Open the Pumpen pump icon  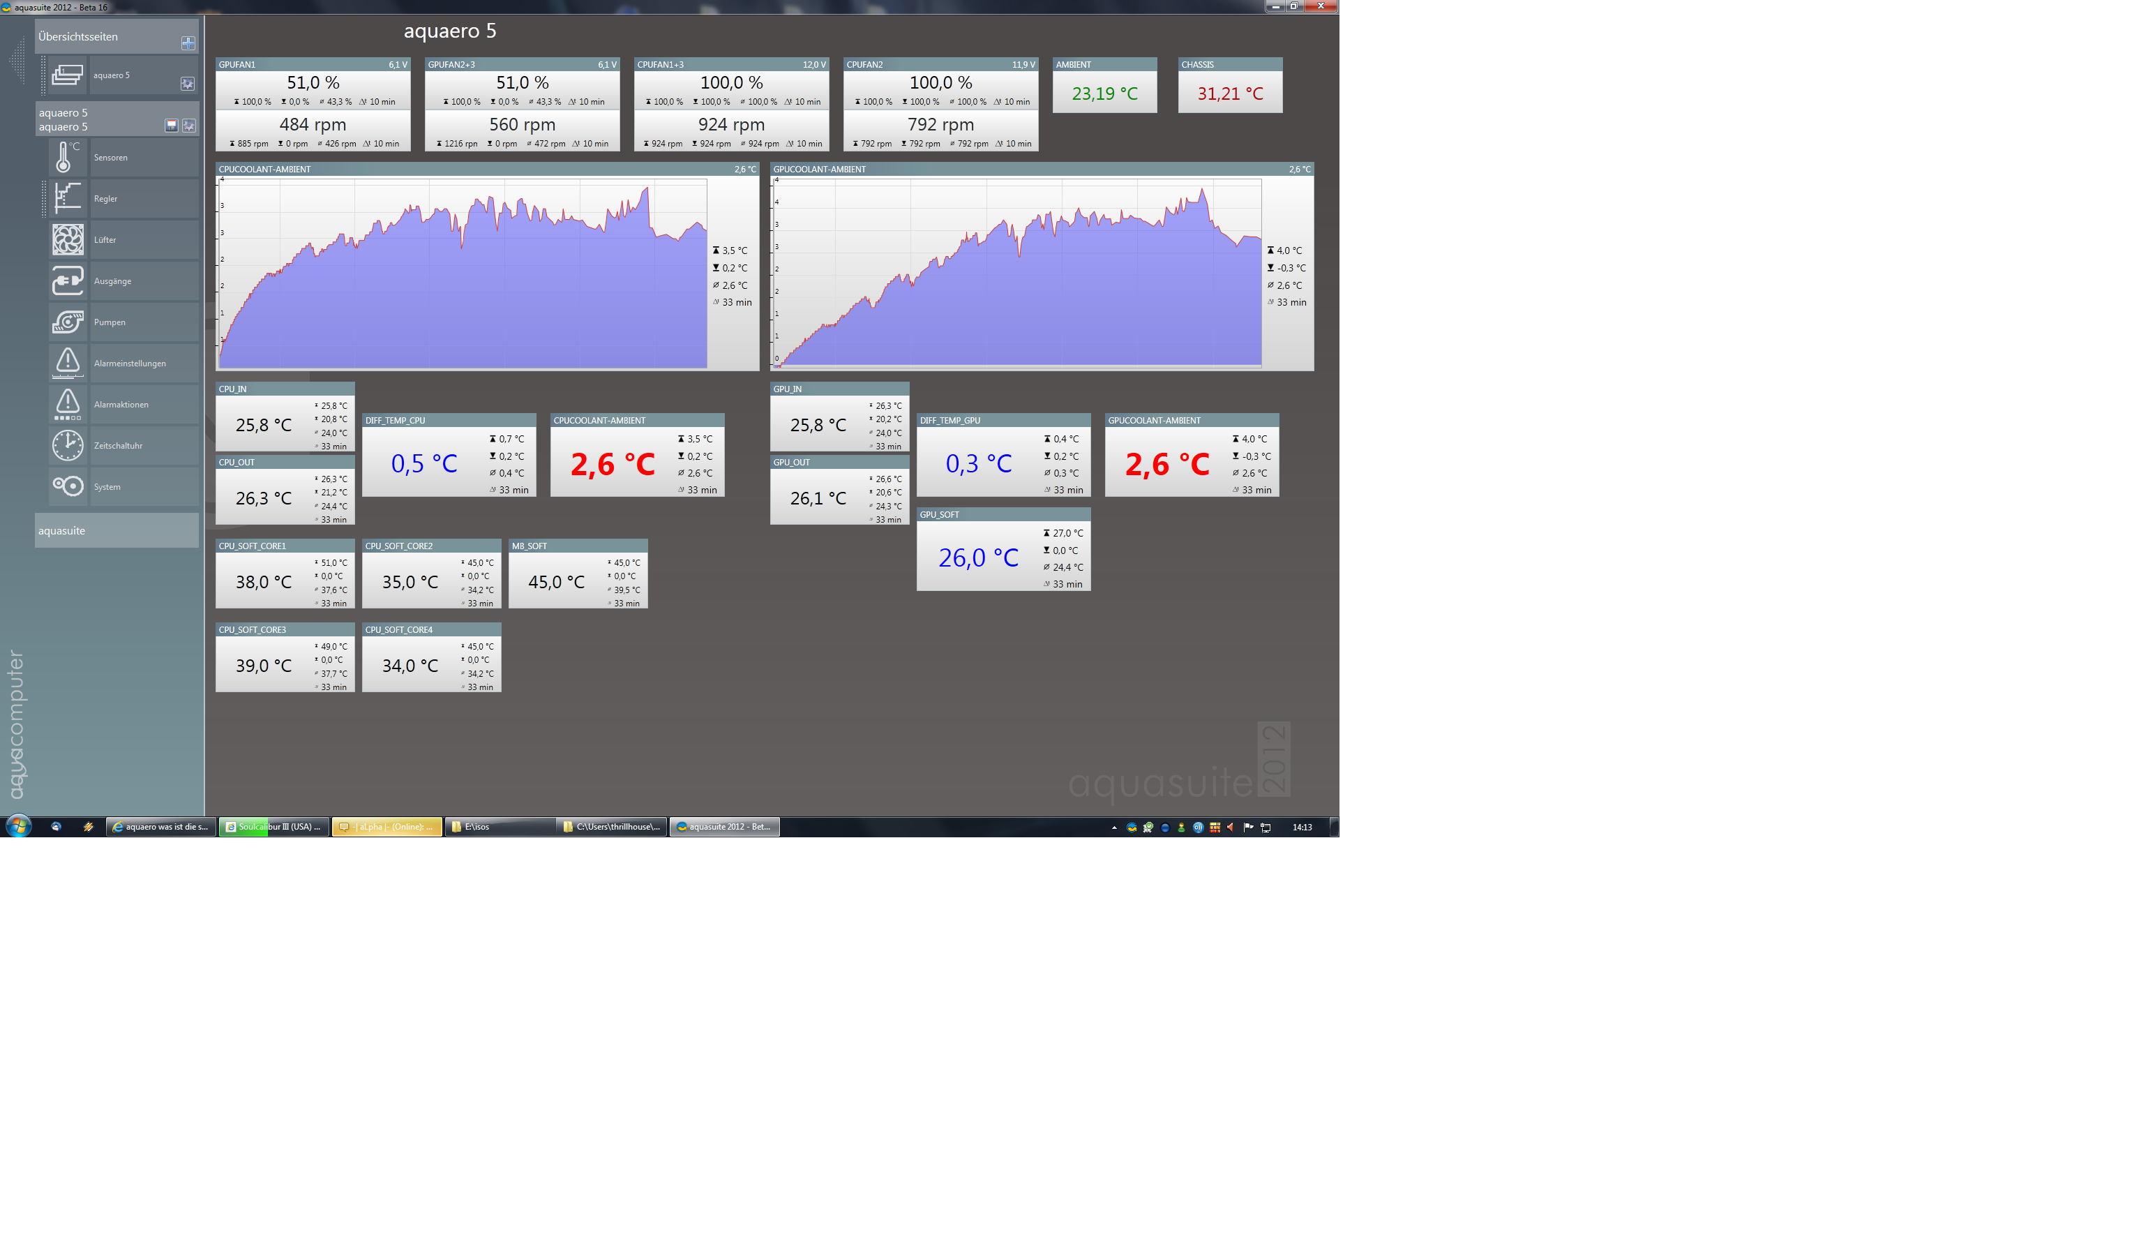click(67, 322)
